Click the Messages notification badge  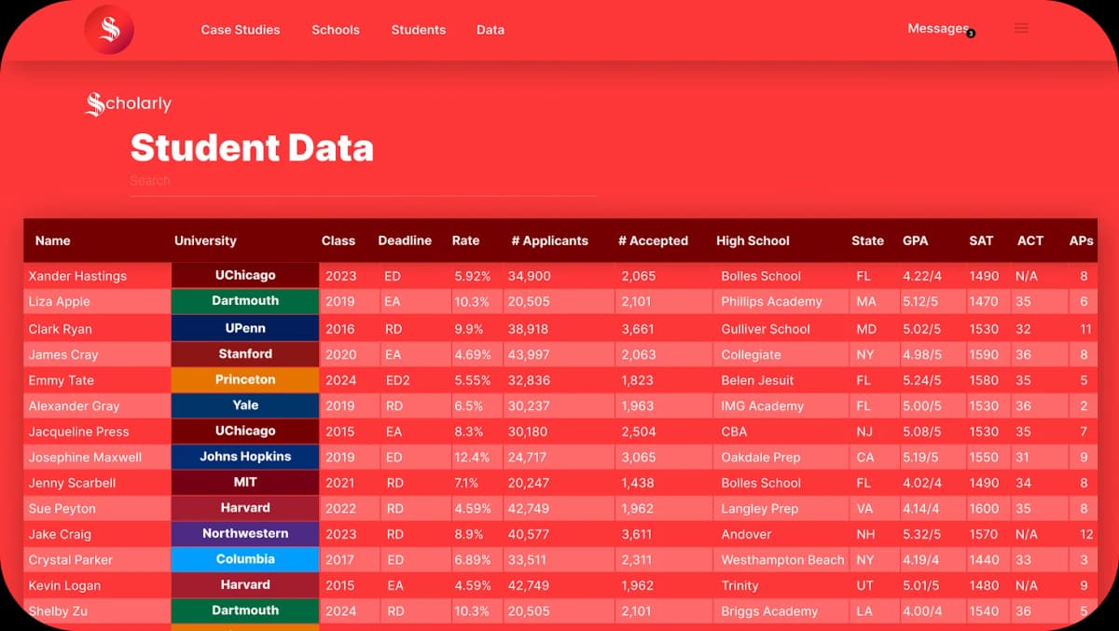pyautogui.click(x=971, y=34)
